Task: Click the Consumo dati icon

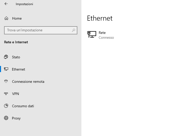Action: pyautogui.click(x=6, y=106)
